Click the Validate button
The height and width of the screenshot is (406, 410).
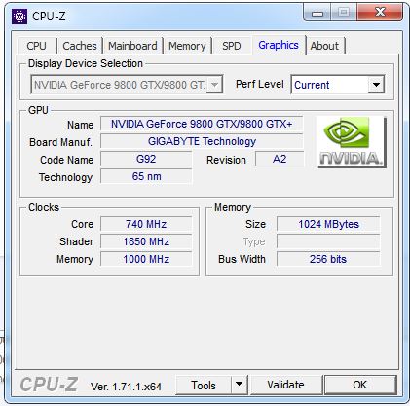click(x=286, y=385)
